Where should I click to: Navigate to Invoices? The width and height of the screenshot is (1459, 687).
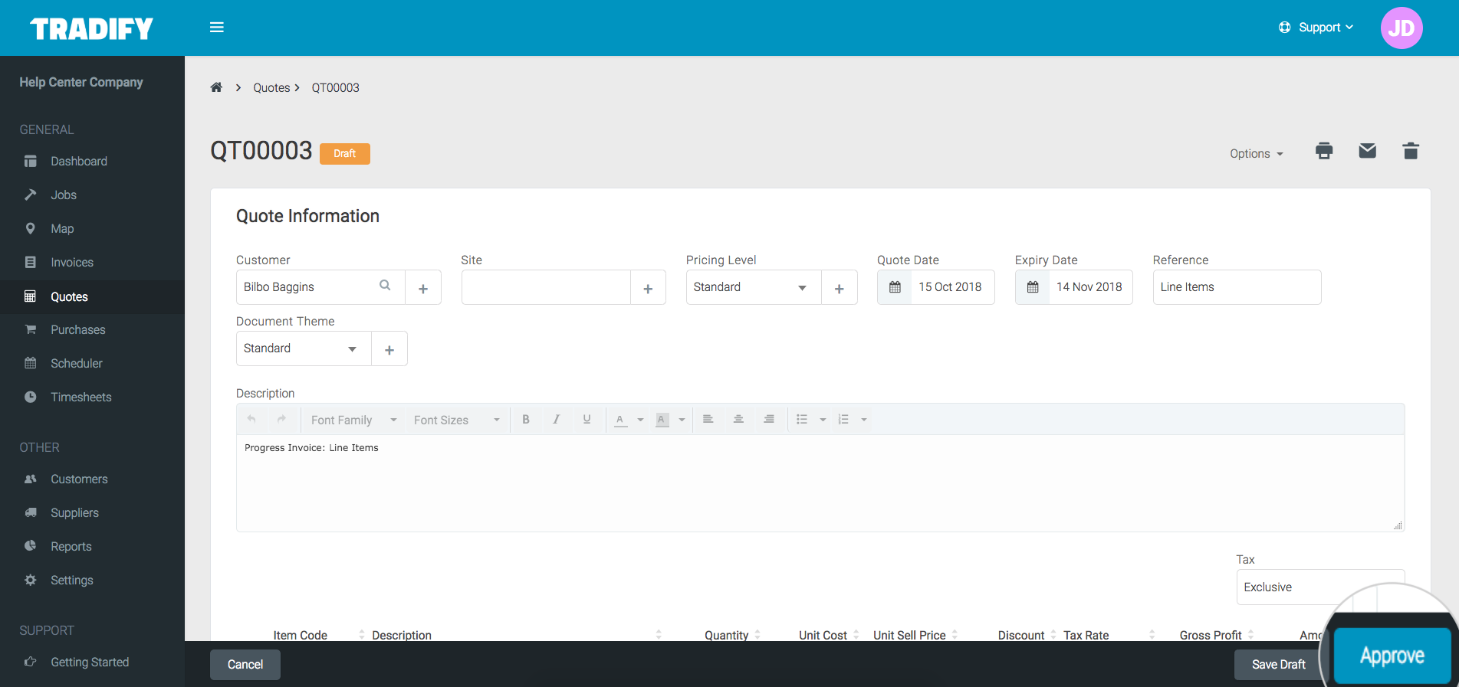[72, 262]
